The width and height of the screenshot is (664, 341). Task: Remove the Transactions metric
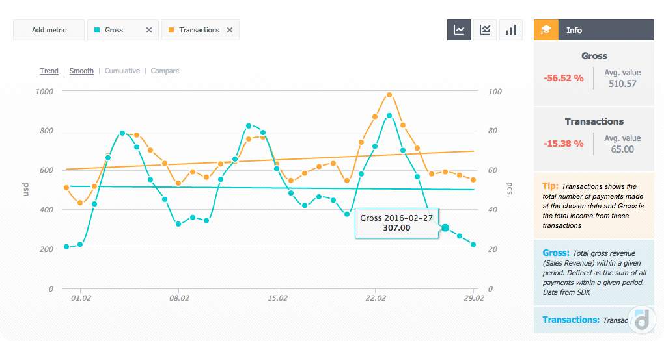pyautogui.click(x=230, y=30)
